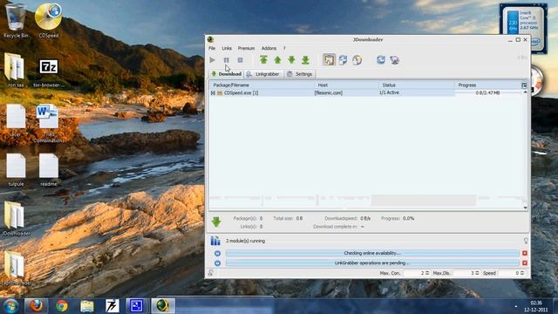This screenshot has height=314, width=558.
Task: Click Checking online availability progress bar
Action: tap(372, 253)
